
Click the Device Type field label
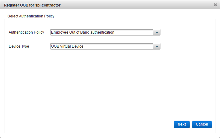(19, 46)
